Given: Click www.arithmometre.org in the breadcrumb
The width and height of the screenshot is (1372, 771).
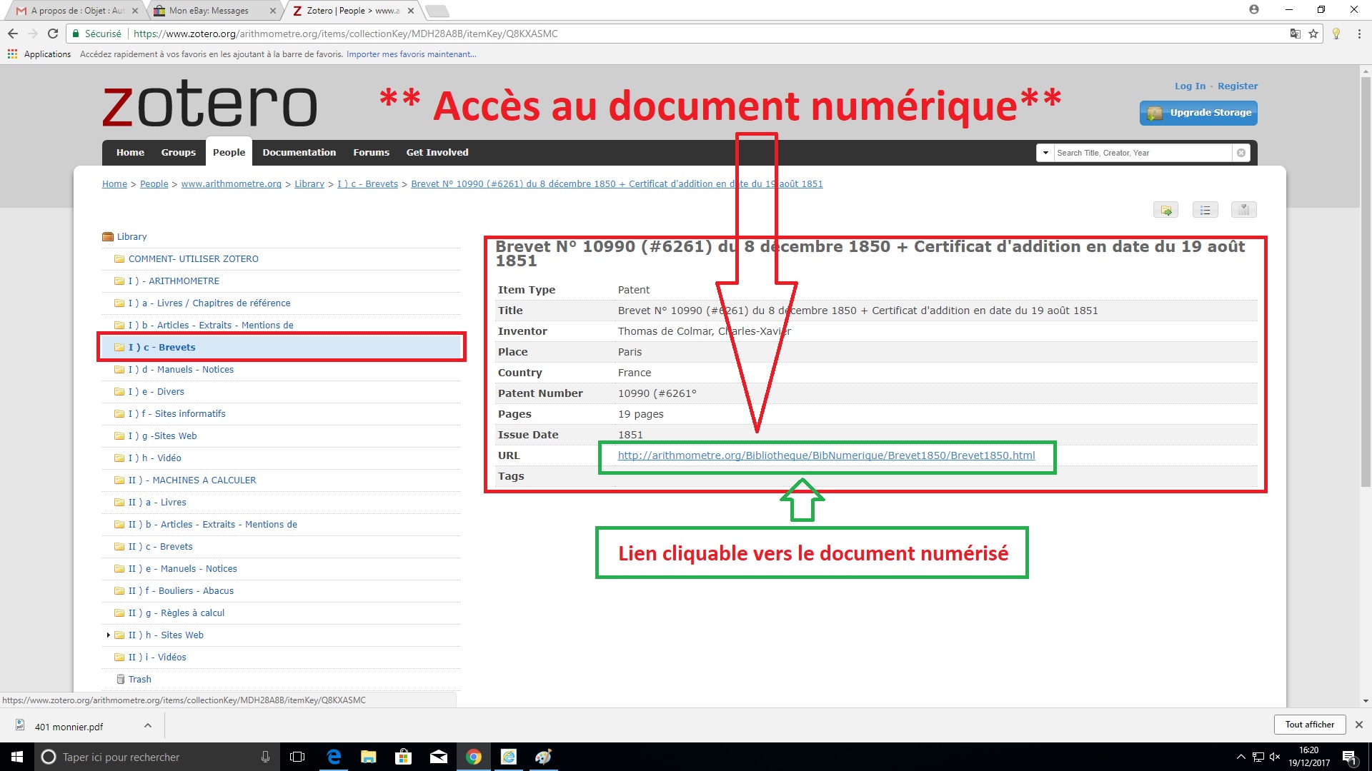Looking at the screenshot, I should 231,183.
